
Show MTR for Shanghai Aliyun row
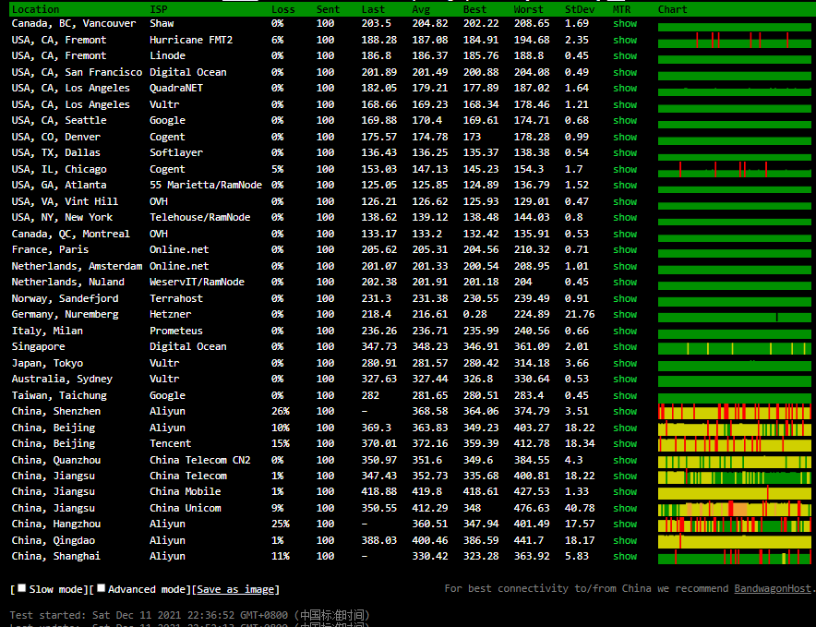coord(625,556)
